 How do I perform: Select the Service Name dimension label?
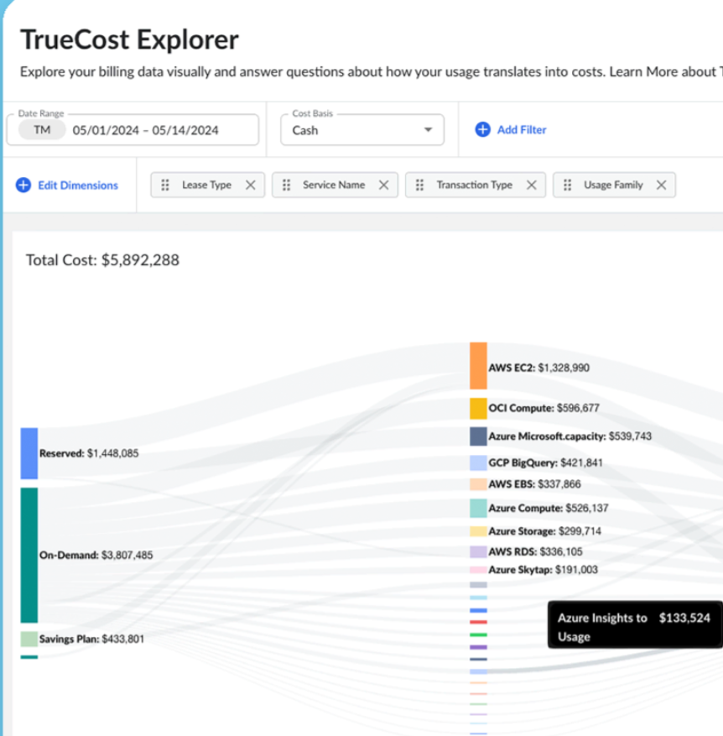tap(334, 185)
